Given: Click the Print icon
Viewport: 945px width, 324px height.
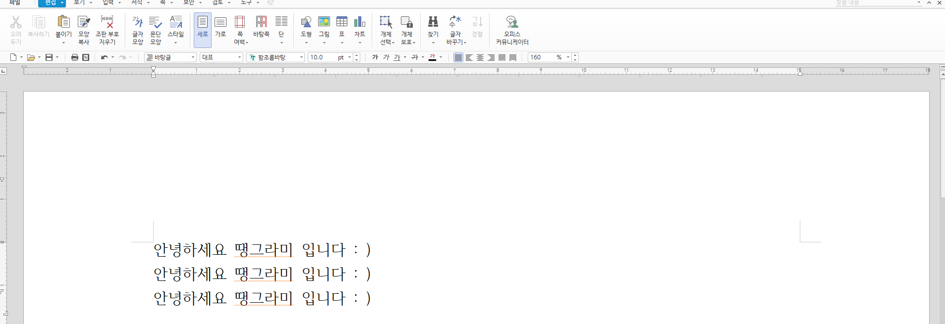Looking at the screenshot, I should [75, 57].
